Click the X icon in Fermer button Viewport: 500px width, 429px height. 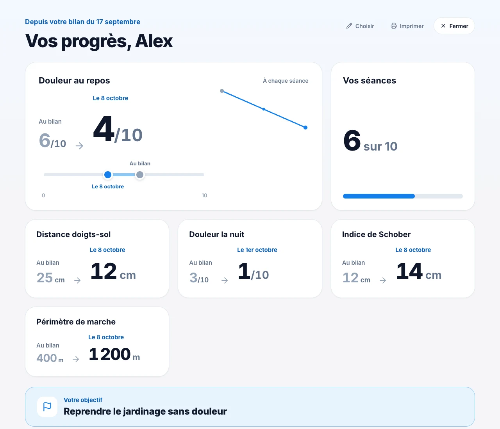[443, 26]
